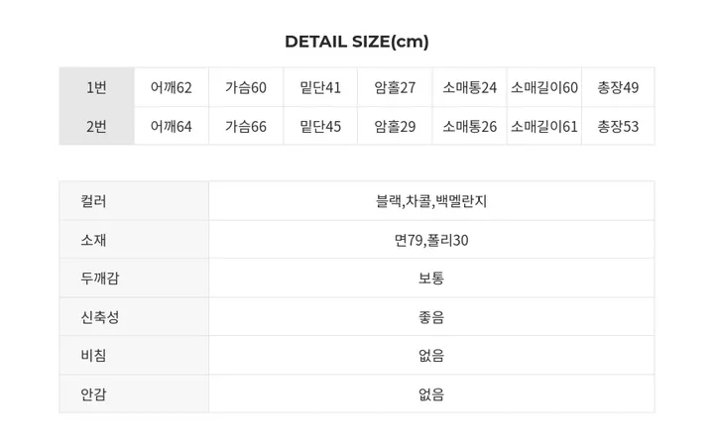Click the DETAIL SIZE(cm) heading

click(357, 42)
